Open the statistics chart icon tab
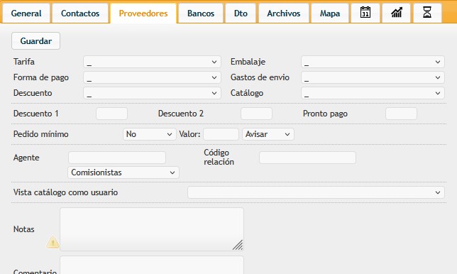 click(x=397, y=13)
